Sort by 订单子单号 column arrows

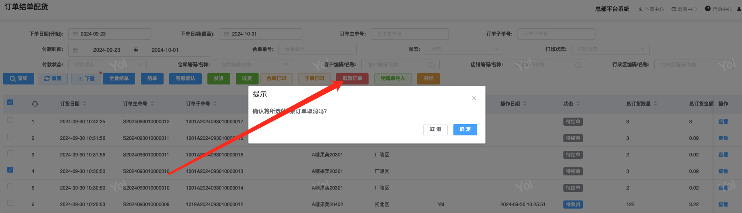click(x=215, y=104)
